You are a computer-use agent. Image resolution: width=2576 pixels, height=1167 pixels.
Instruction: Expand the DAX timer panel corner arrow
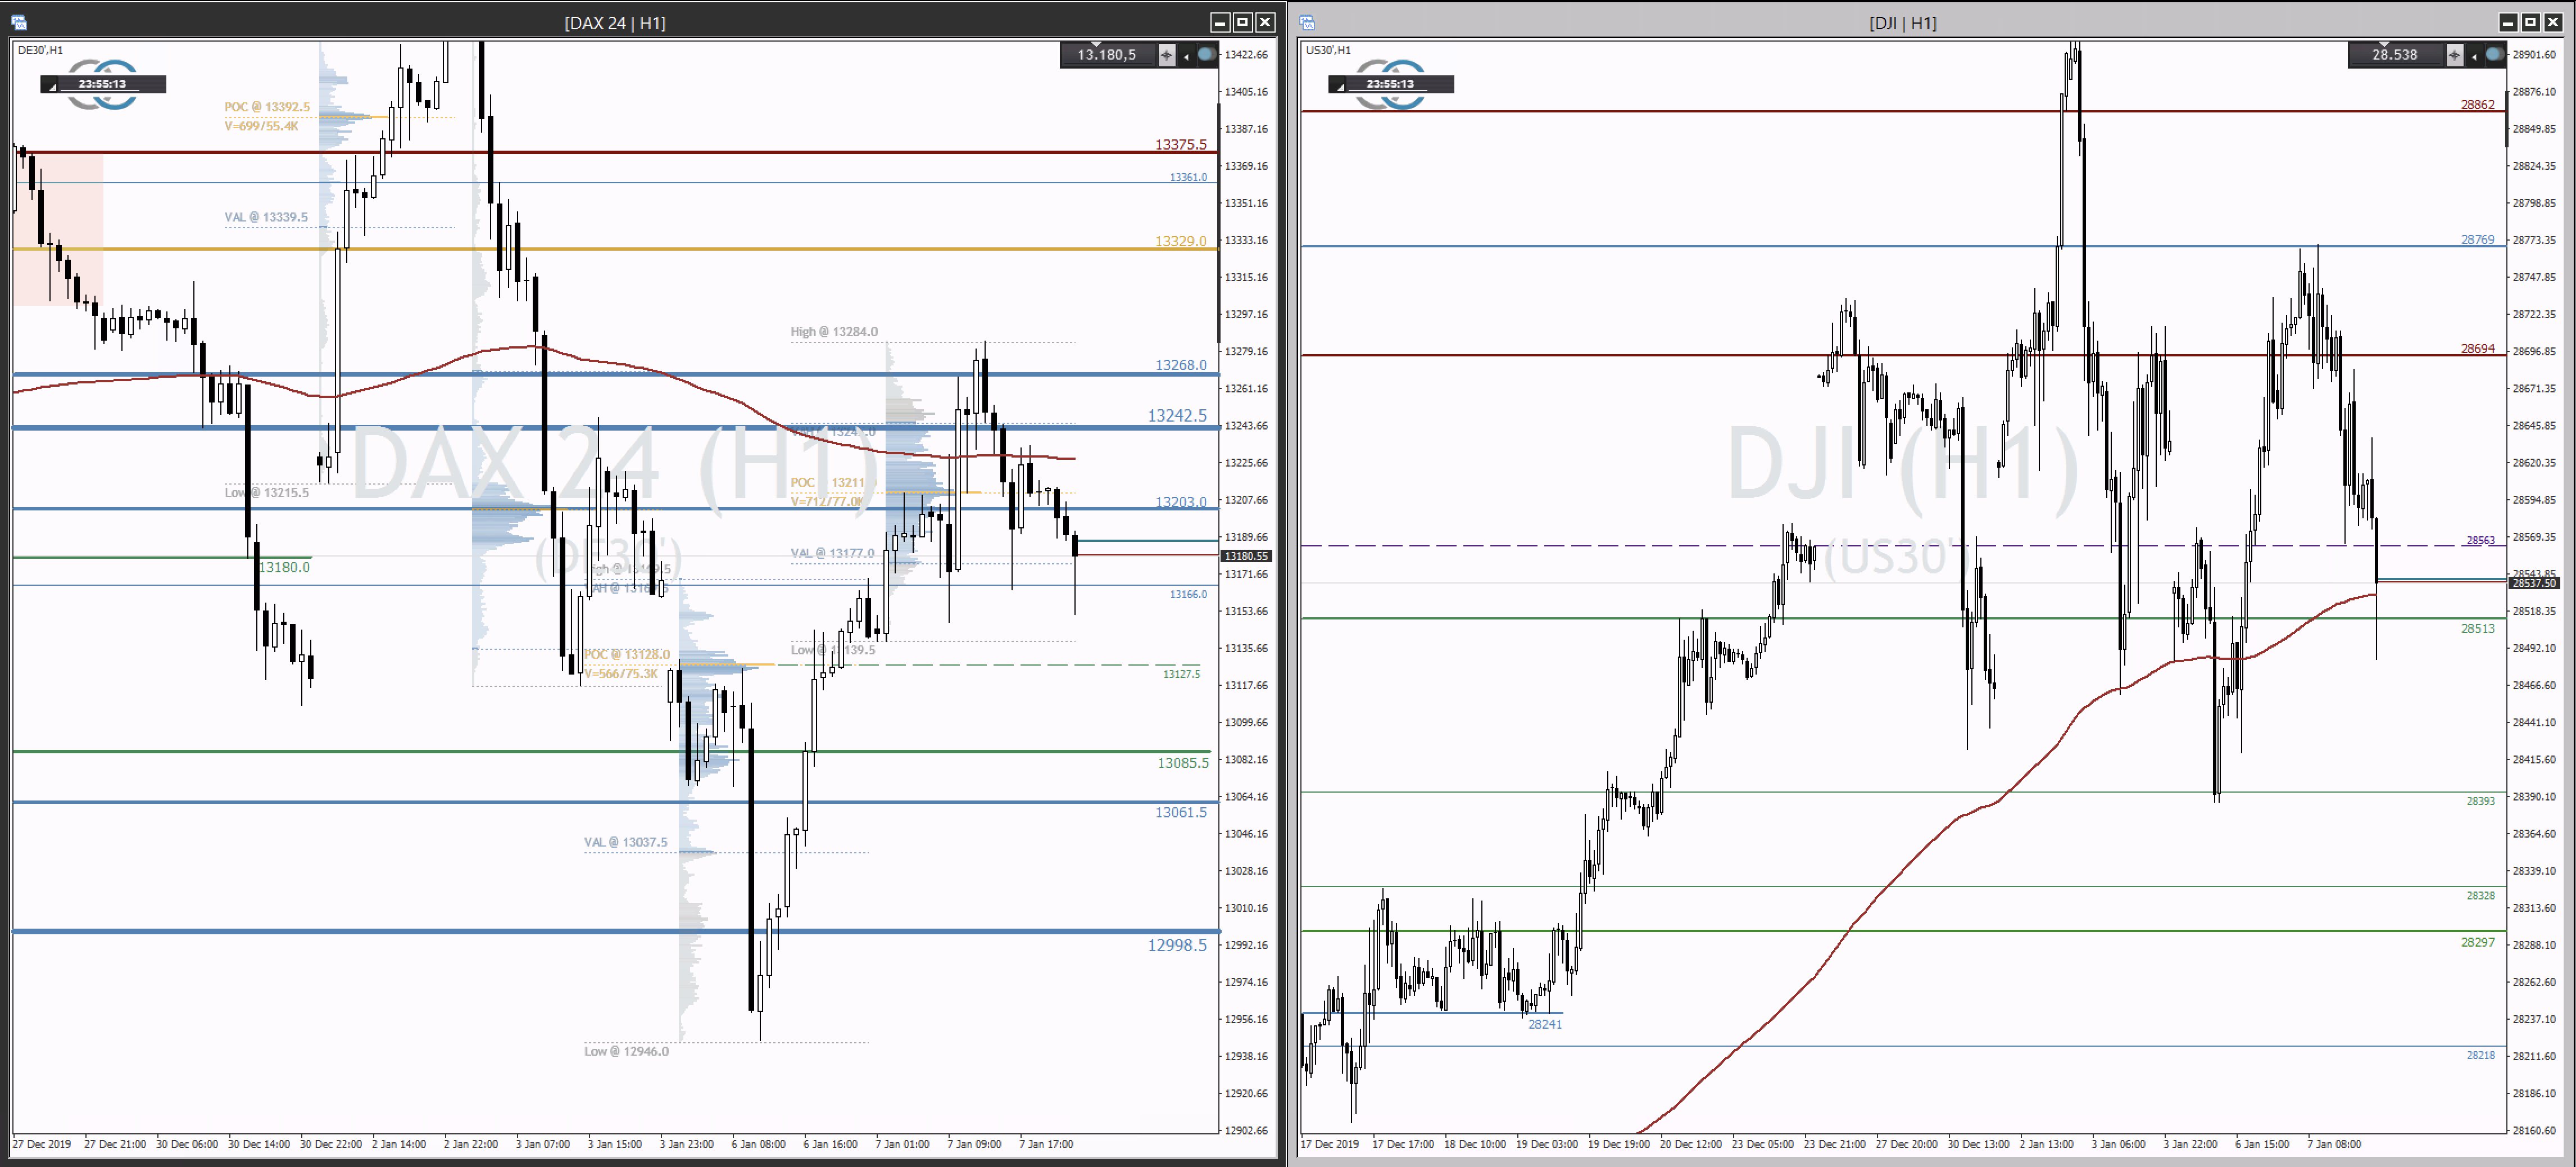coord(52,88)
